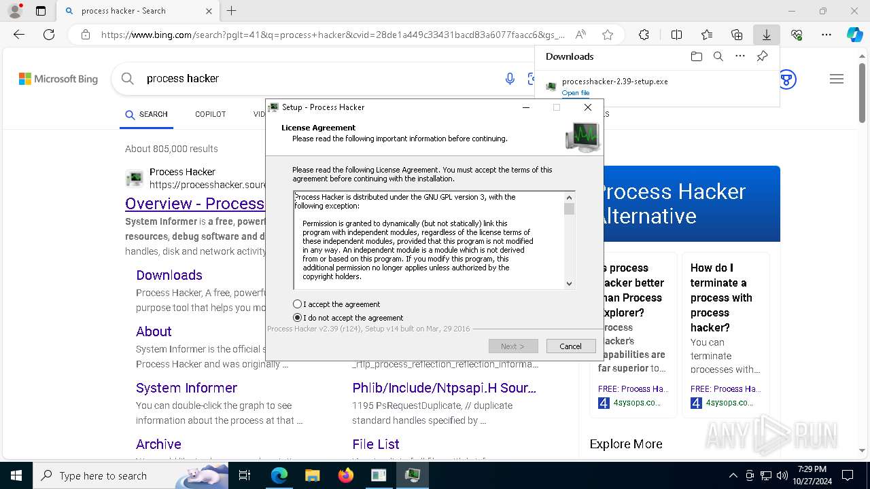
Task: Click the disabled Next button in Setup
Action: click(513, 346)
